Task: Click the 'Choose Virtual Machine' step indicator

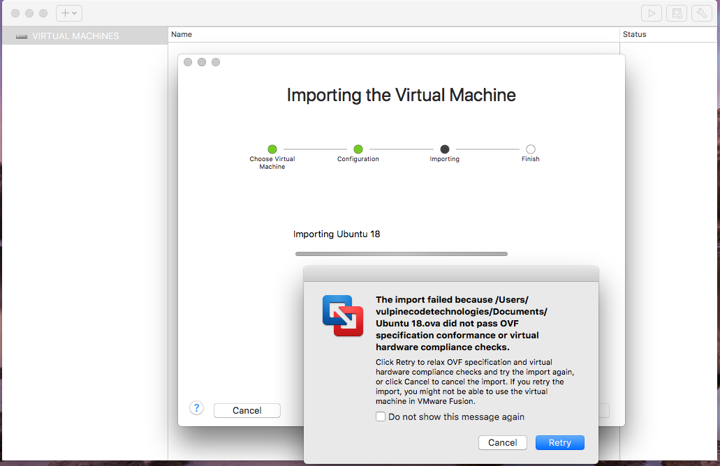Action: (272, 149)
